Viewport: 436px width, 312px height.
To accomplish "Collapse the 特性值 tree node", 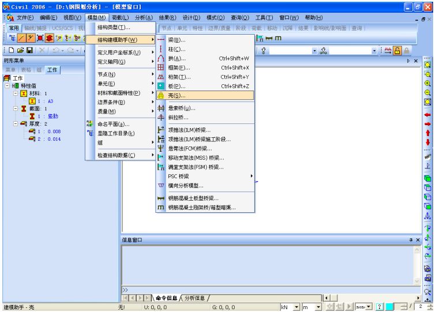I will 7,86.
